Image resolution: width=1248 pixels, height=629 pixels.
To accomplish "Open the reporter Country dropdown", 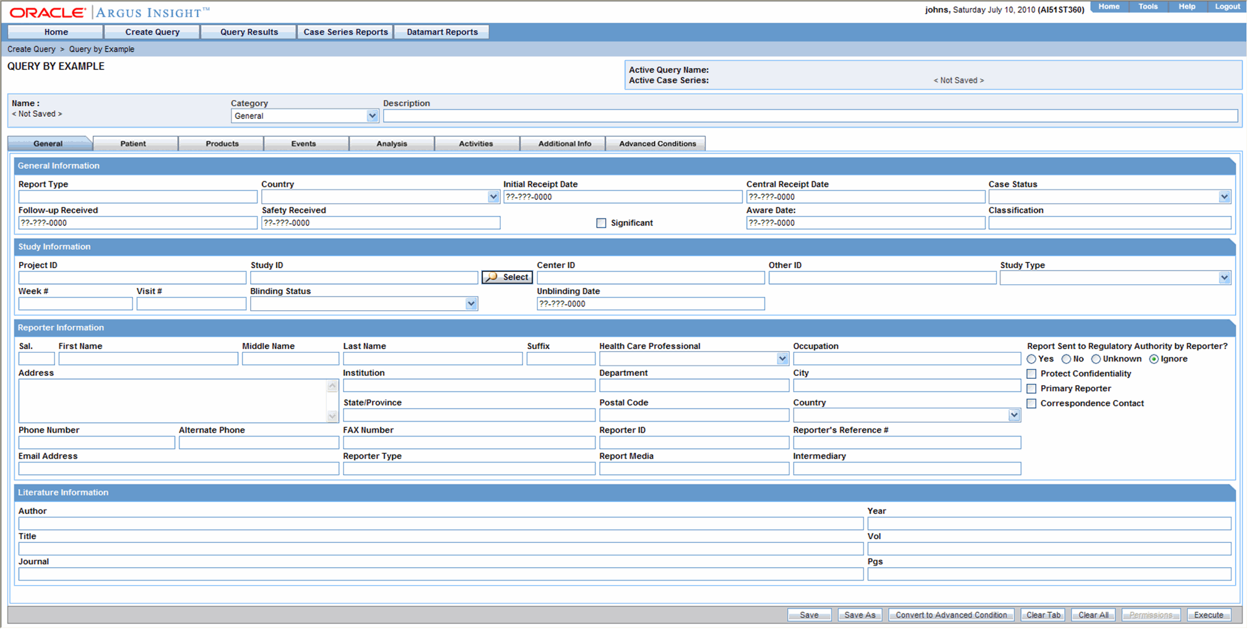I will pyautogui.click(x=1013, y=415).
